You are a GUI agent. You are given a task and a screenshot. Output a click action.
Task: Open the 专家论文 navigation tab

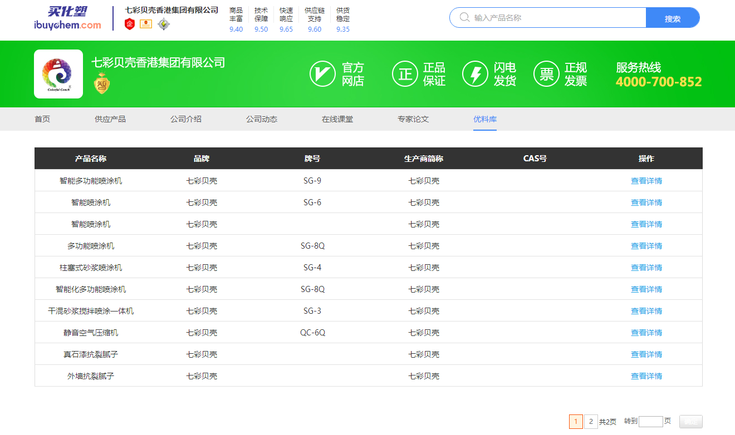coord(413,119)
